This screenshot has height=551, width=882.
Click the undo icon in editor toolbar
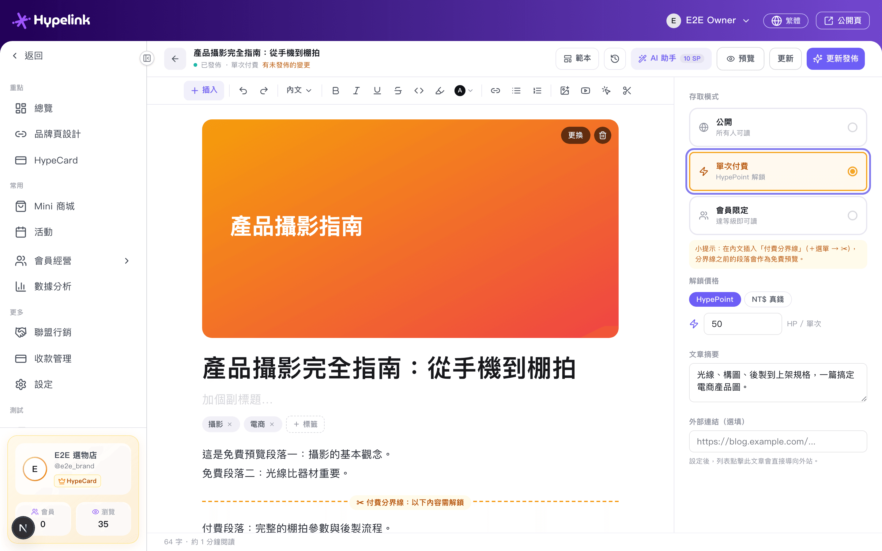243,90
